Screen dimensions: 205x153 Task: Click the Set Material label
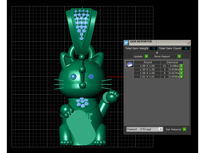[x=173, y=129]
